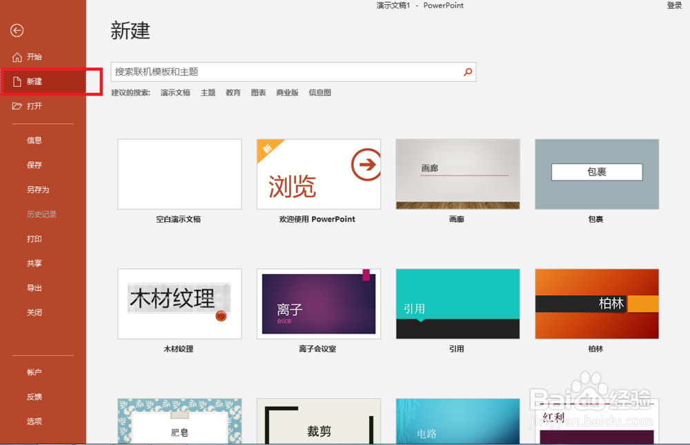690x445 pixels.
Task: Click suggested search 主题
Action: coord(208,93)
